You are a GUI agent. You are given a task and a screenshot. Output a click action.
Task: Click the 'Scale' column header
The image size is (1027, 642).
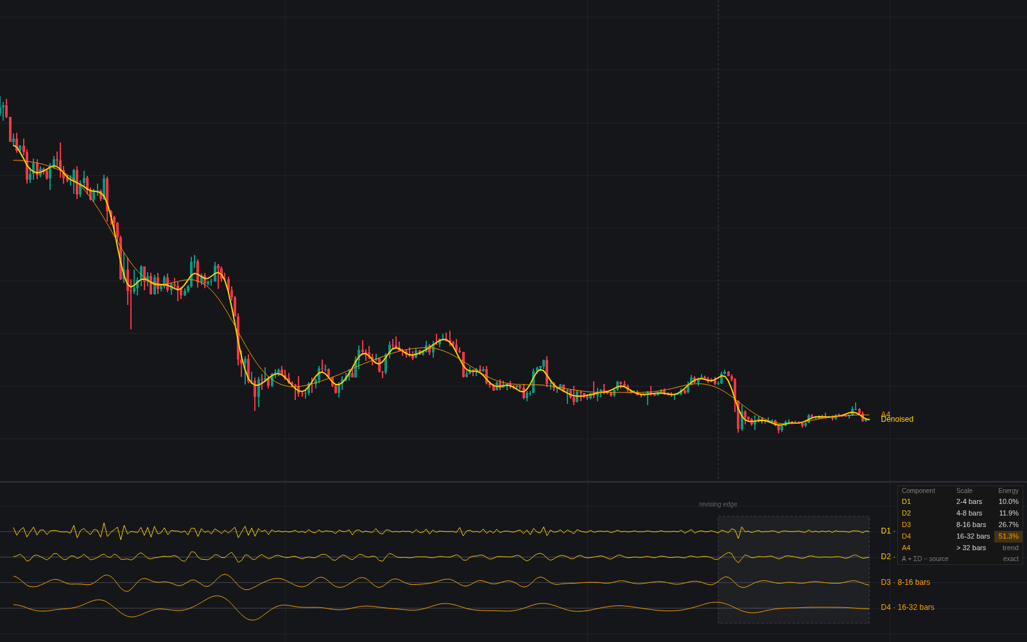tap(964, 490)
